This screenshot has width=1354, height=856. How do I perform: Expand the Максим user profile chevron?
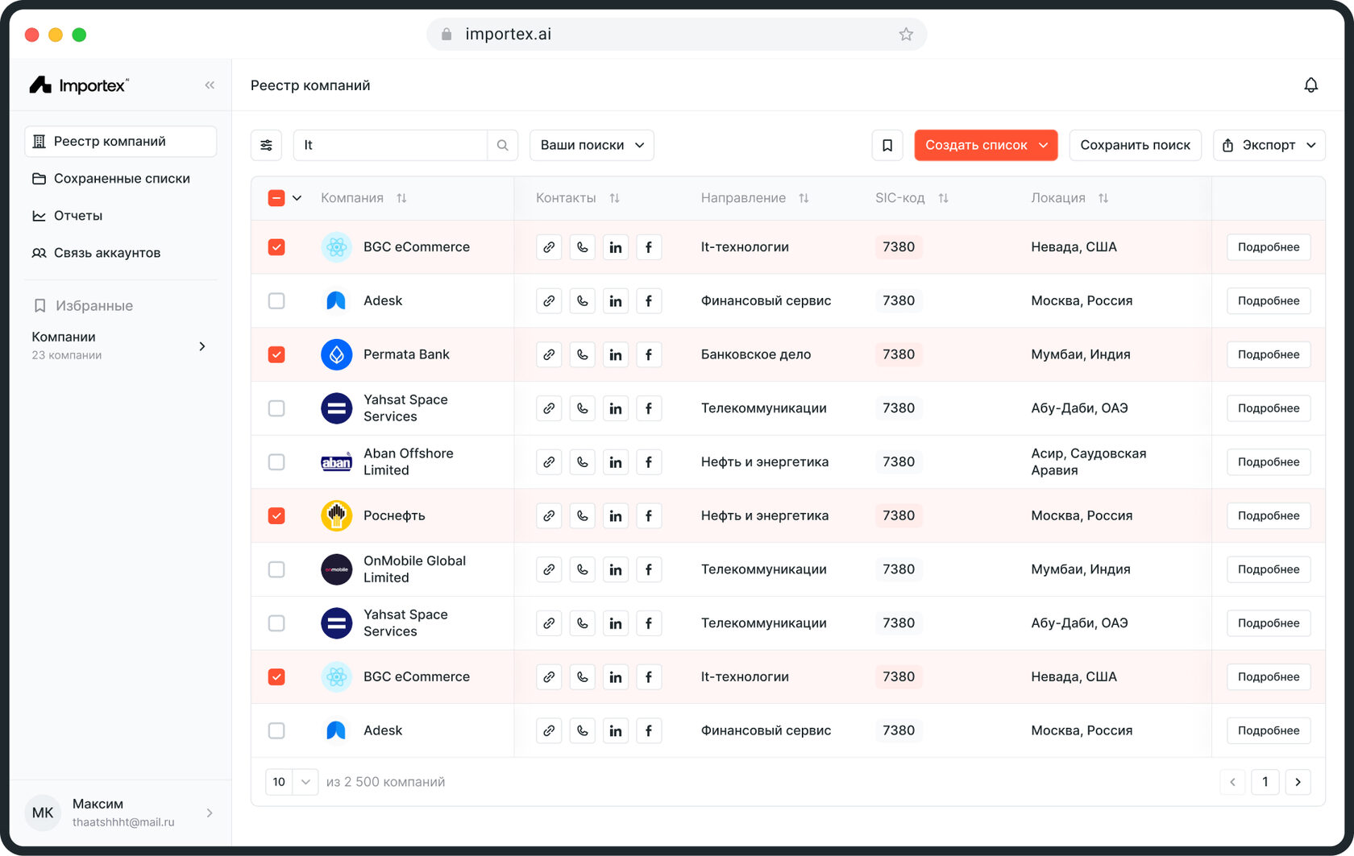[210, 813]
